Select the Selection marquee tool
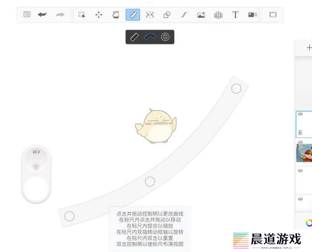Viewport: 312px width, 252px height. [x=82, y=15]
